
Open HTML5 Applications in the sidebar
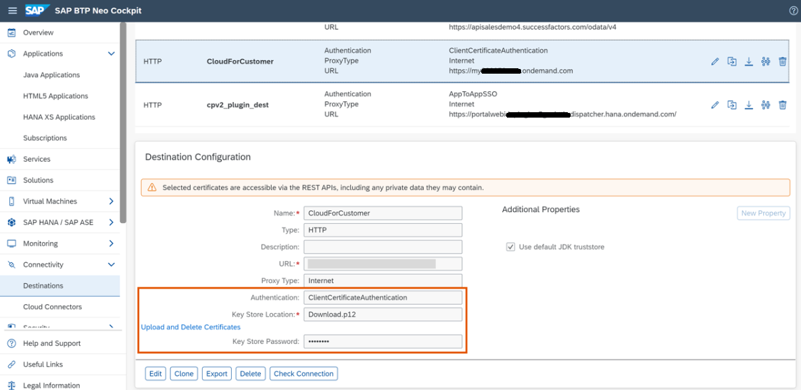coord(55,96)
